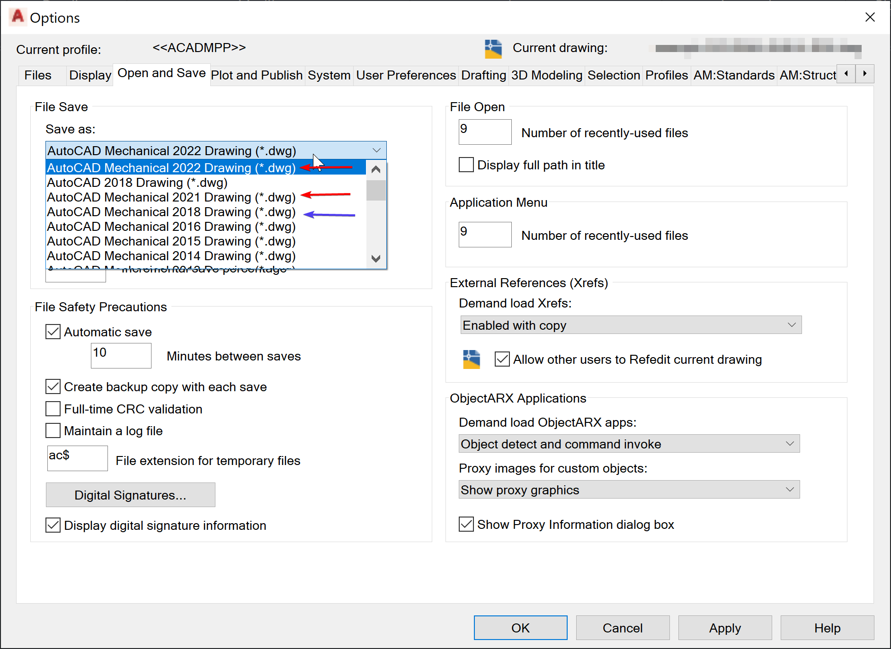Image resolution: width=891 pixels, height=649 pixels.
Task: Click the temporary file extension field
Action: point(77,458)
